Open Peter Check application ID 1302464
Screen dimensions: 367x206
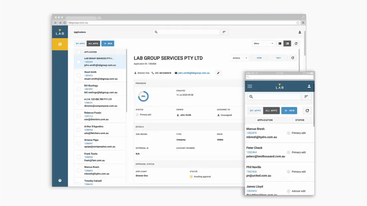coord(252,152)
